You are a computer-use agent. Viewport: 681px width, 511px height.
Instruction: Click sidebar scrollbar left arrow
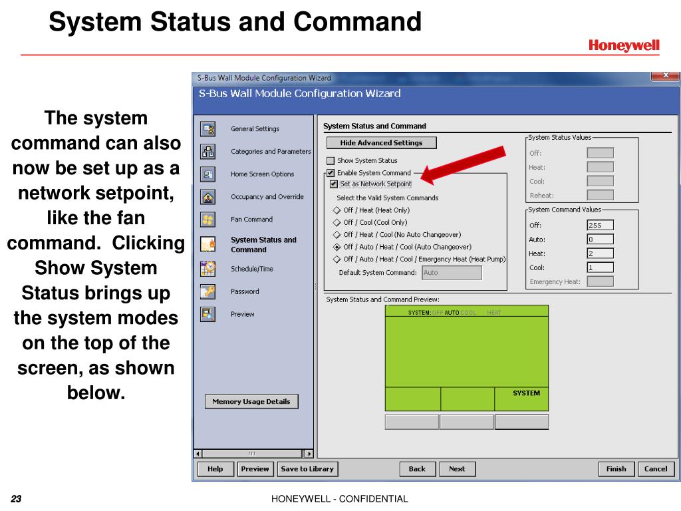click(x=198, y=454)
